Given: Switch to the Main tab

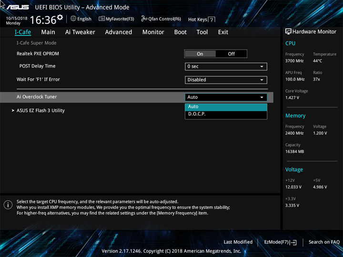Looking at the screenshot, I should click(48, 32).
